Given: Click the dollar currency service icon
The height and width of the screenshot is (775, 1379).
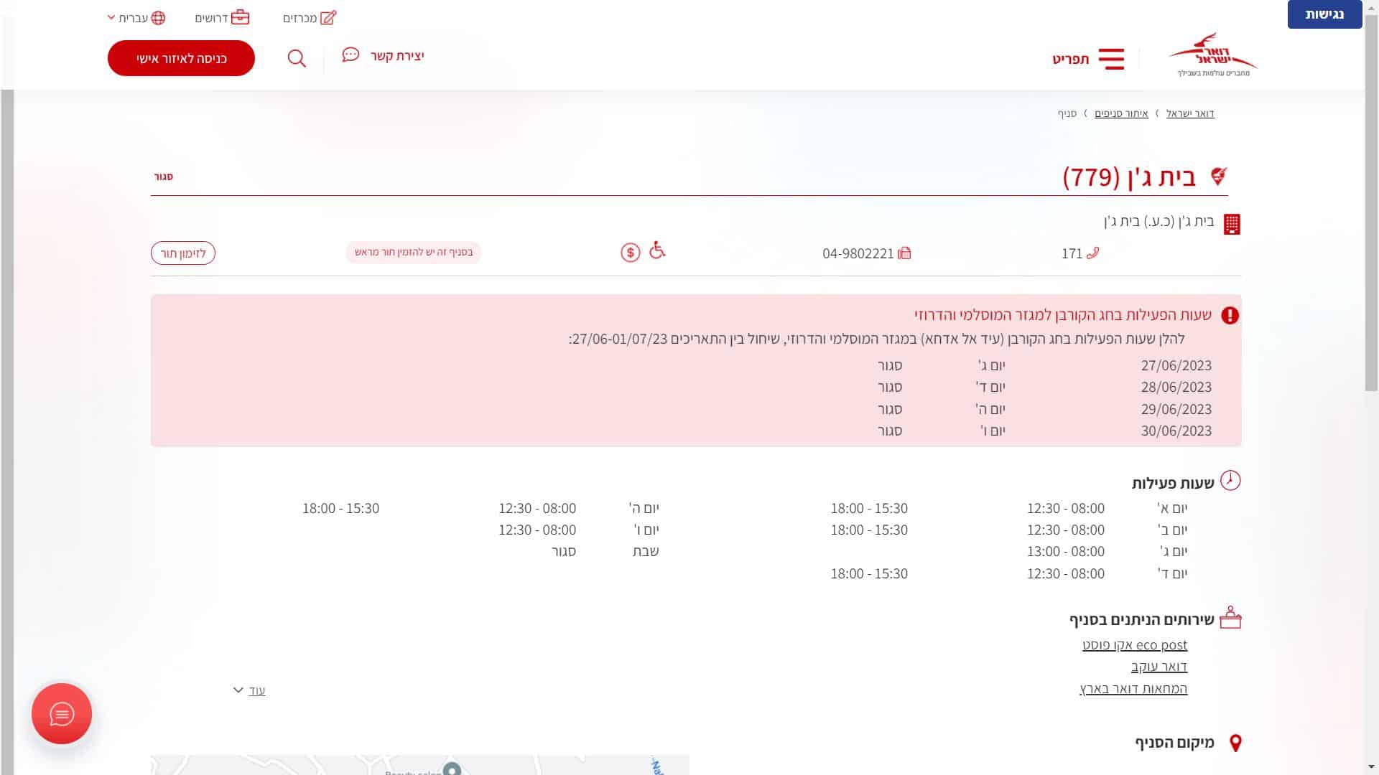Looking at the screenshot, I should point(630,253).
